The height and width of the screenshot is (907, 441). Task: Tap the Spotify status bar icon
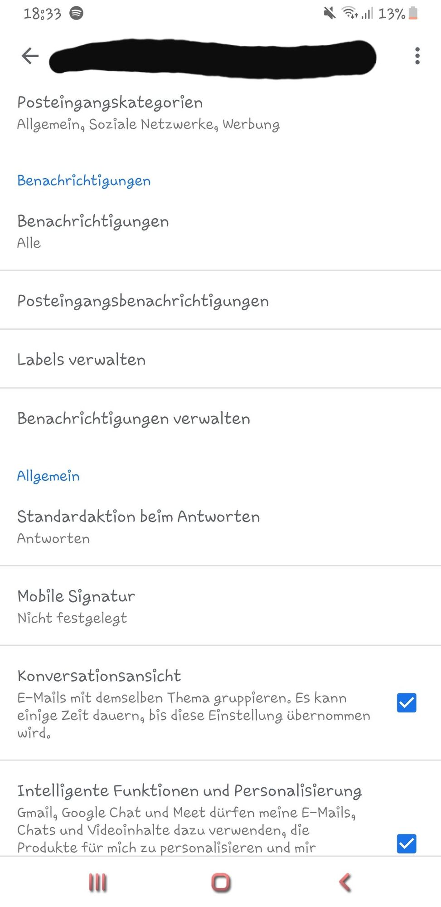point(76,13)
